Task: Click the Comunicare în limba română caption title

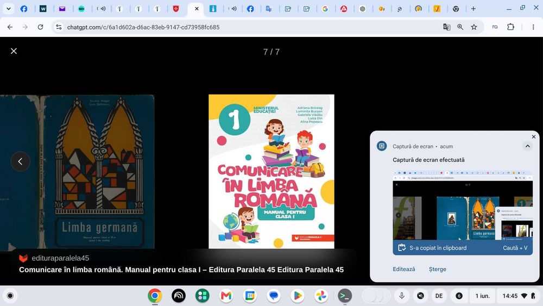Action: (x=181, y=270)
